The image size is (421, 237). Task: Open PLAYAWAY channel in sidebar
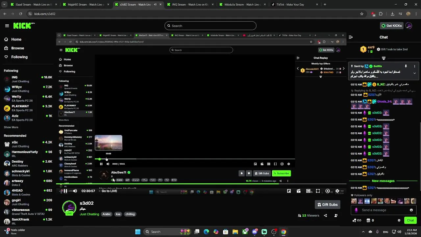tap(28, 108)
